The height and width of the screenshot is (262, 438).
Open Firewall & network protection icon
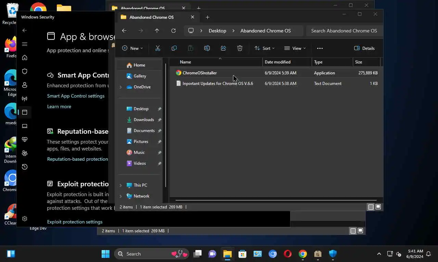coord(25,99)
